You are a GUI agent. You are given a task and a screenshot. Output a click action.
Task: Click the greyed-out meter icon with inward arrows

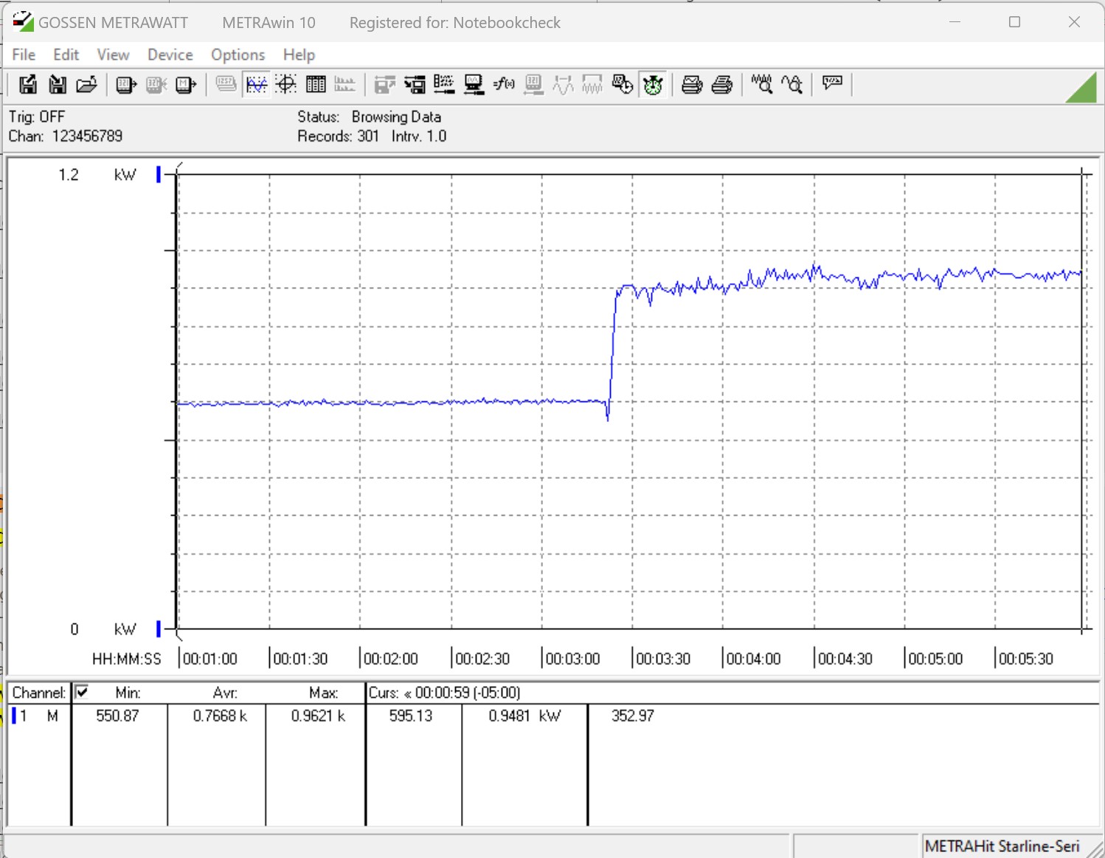click(156, 85)
